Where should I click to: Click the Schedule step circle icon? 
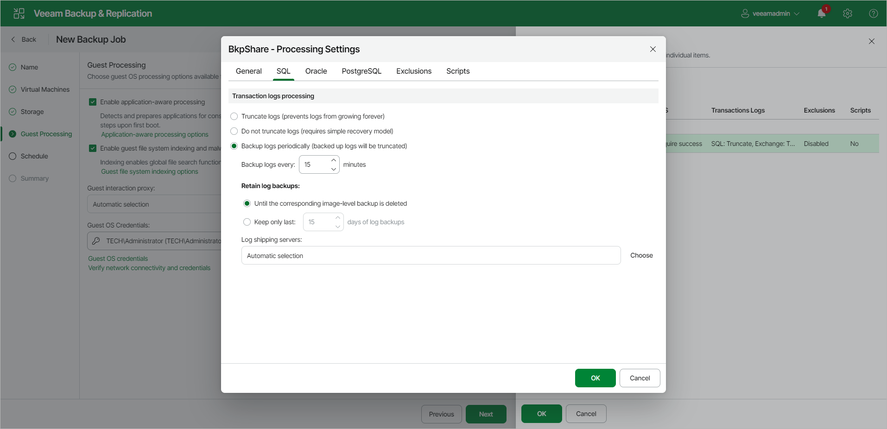click(x=13, y=156)
